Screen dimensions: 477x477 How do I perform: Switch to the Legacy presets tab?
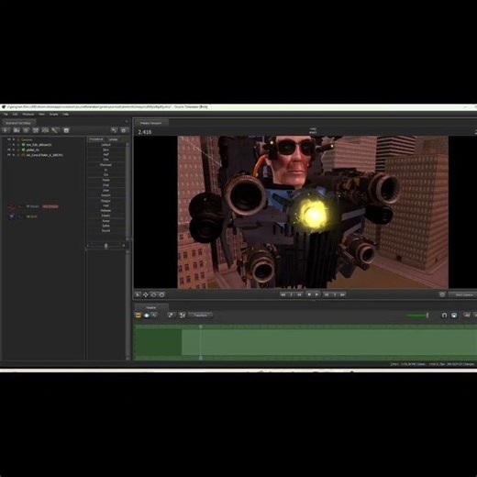click(113, 139)
